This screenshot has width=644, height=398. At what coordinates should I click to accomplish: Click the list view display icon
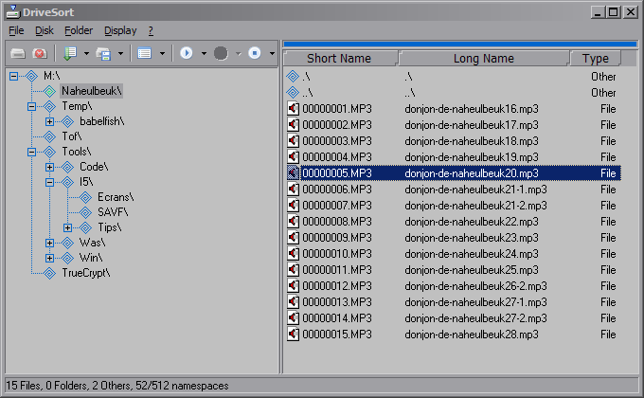145,54
